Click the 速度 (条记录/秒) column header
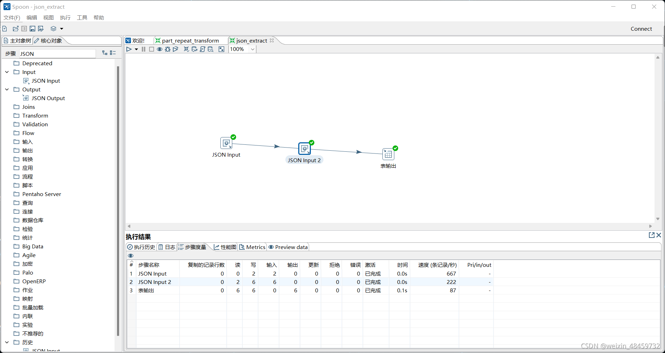665x353 pixels. click(434, 265)
